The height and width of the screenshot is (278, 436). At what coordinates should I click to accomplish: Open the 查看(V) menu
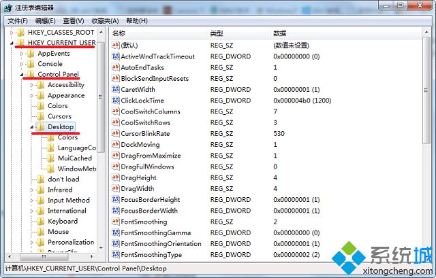point(74,21)
